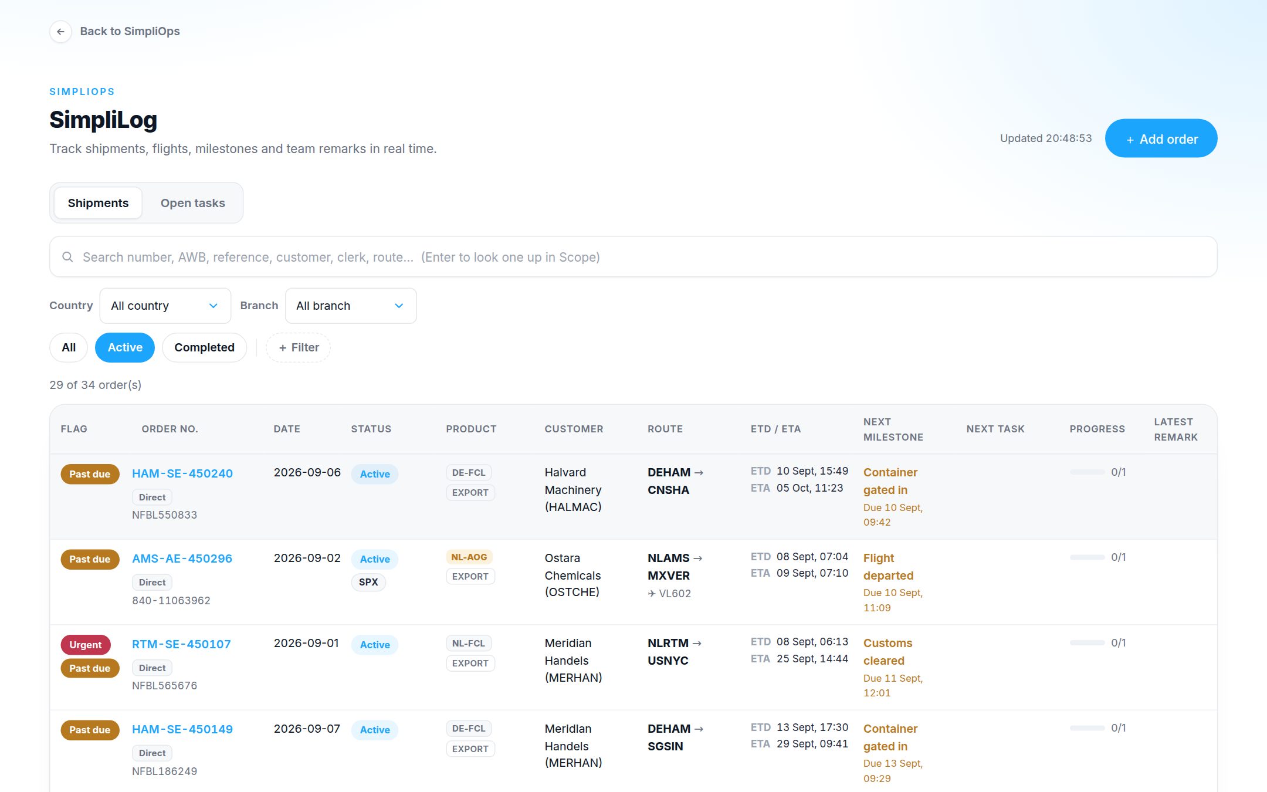Click the Urgent flag on RTM-SE-450107

(x=86, y=645)
